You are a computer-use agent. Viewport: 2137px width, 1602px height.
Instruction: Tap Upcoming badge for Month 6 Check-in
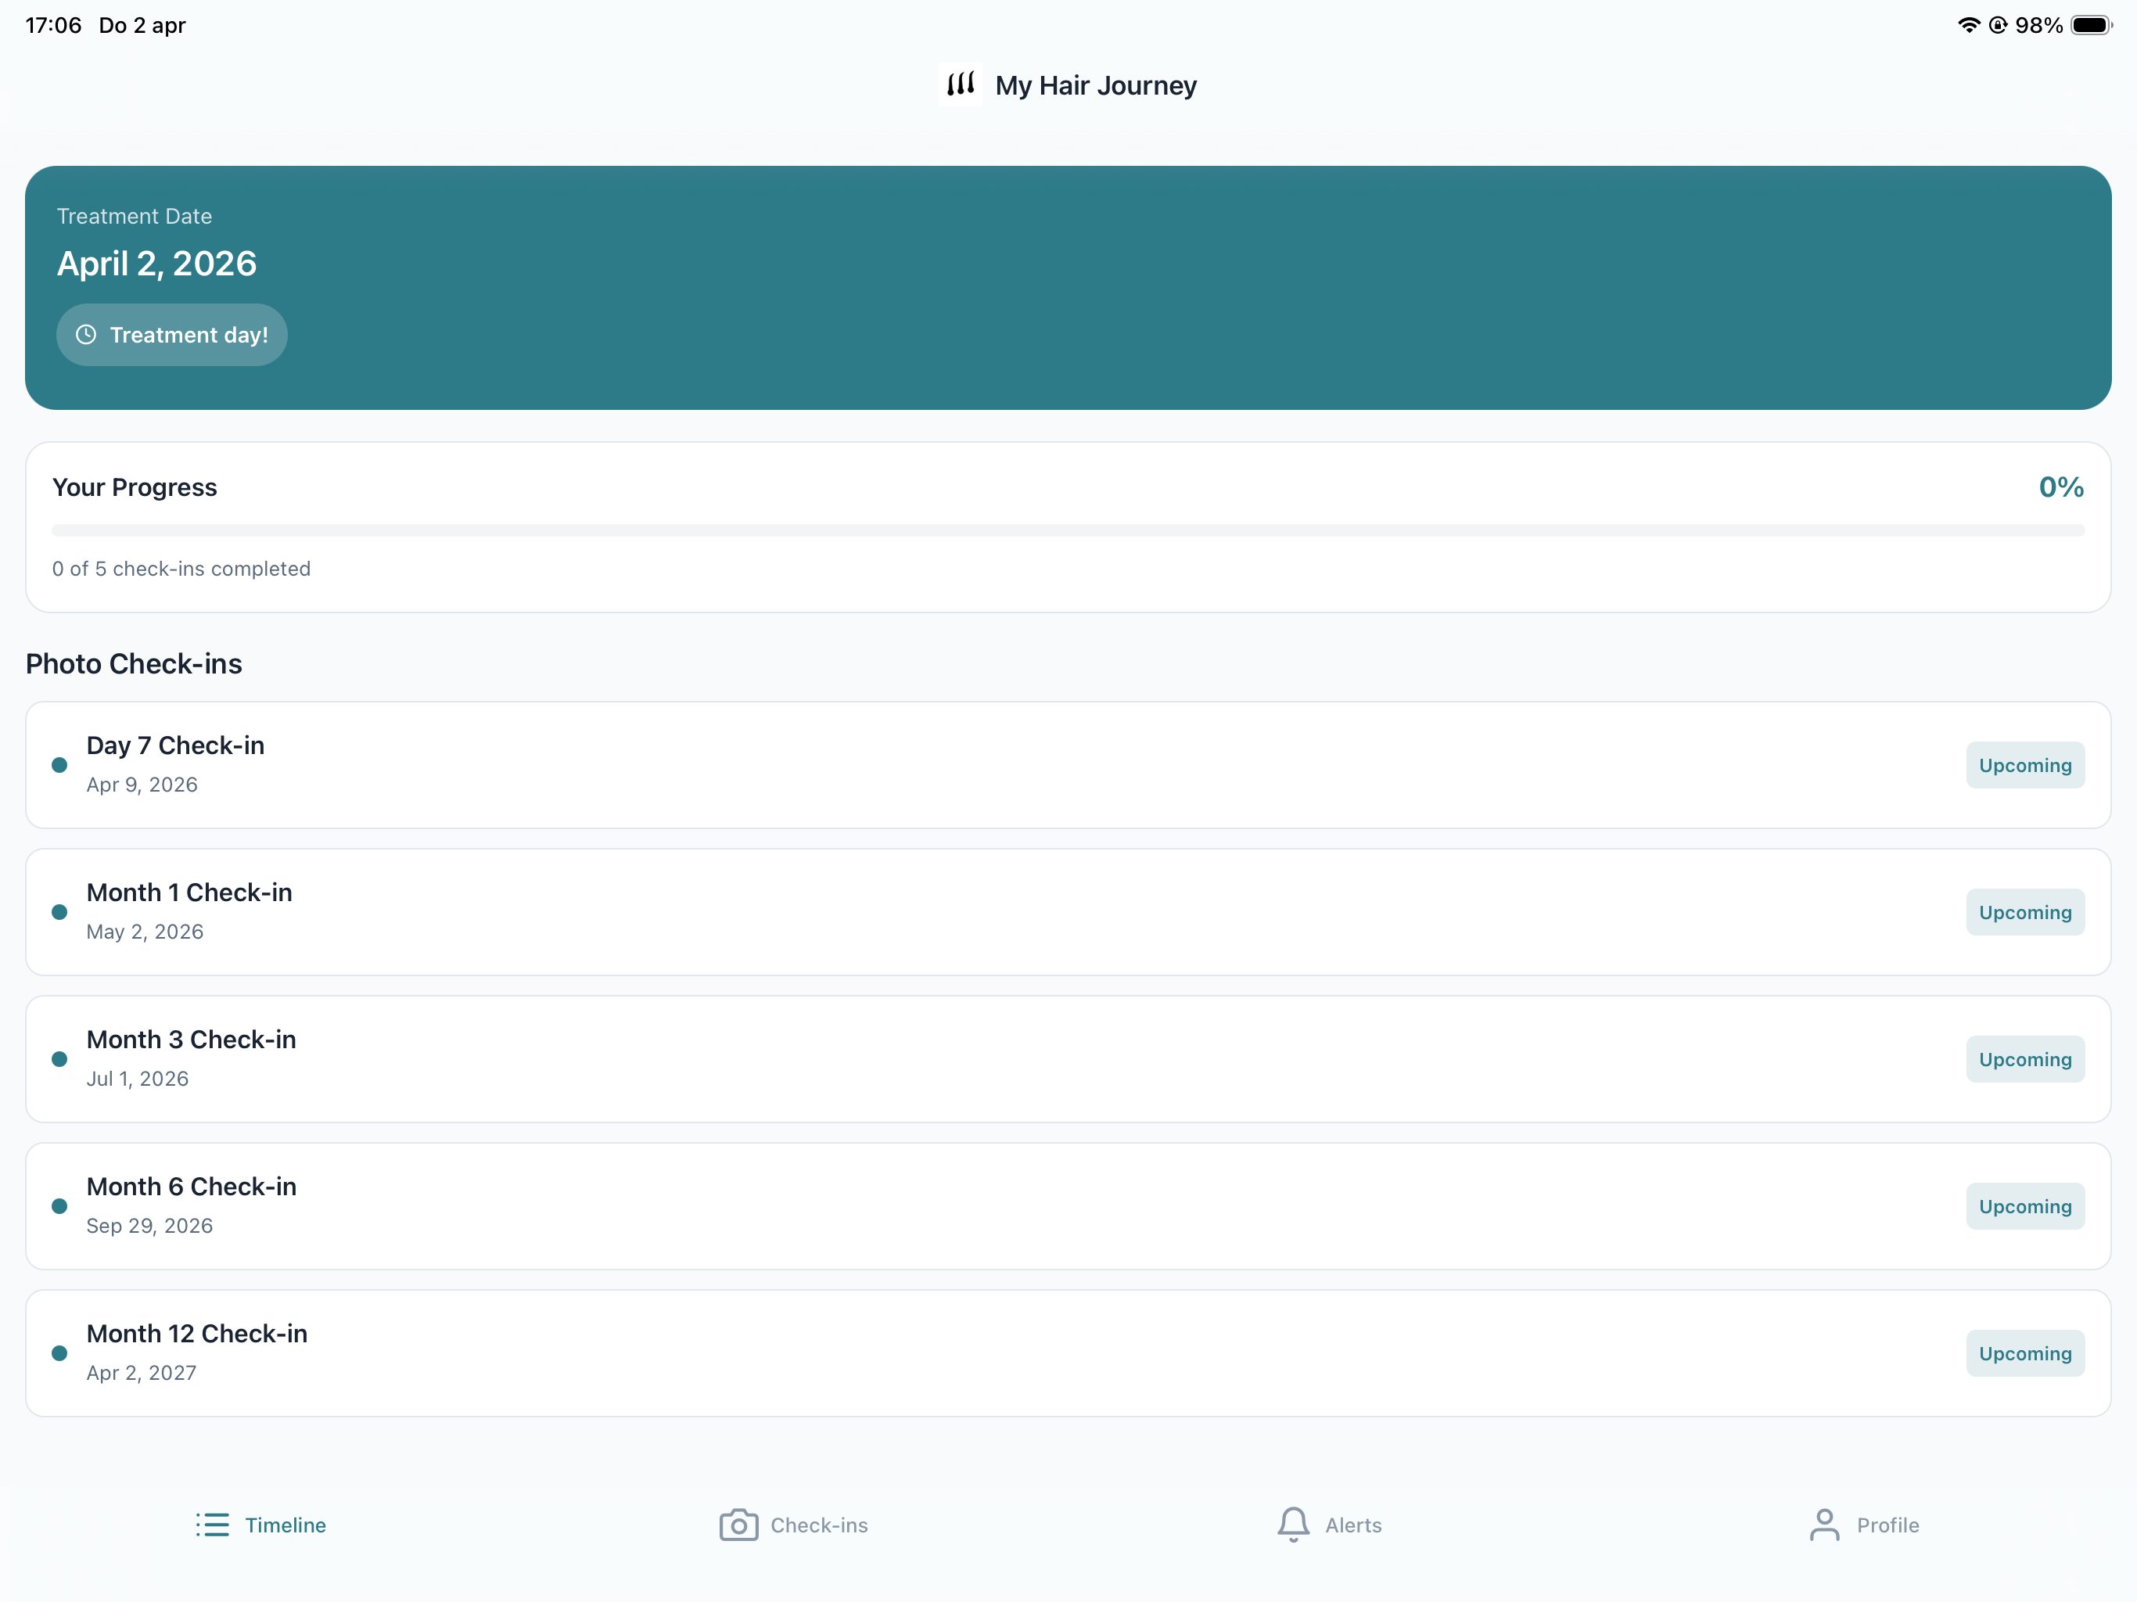click(x=2025, y=1206)
